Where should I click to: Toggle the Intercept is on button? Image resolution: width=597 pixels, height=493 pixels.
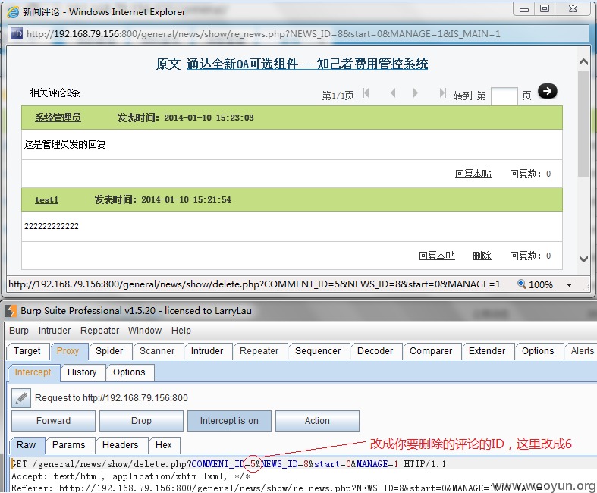point(230,421)
